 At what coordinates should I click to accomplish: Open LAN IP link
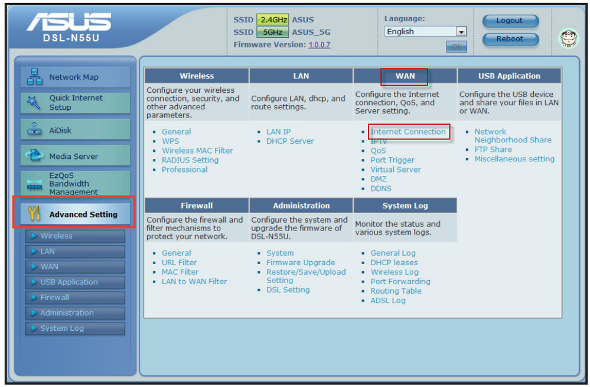tap(278, 131)
